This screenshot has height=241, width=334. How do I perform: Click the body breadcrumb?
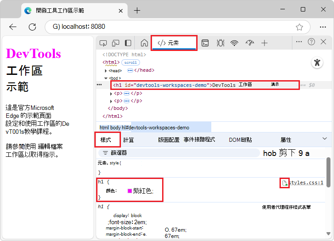pos(116,128)
